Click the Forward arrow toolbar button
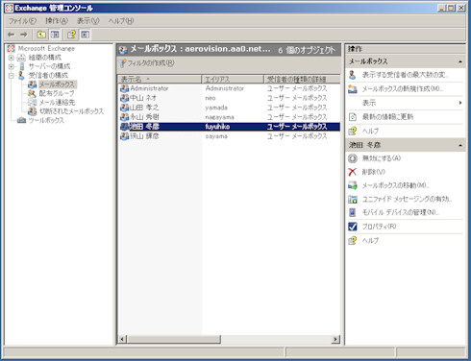Screen dimensions: 471x361 (x=24, y=35)
